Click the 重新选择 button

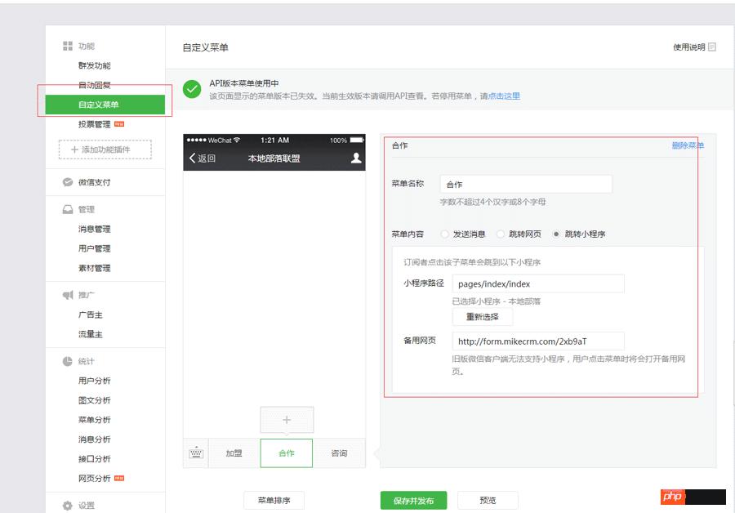pyautogui.click(x=483, y=317)
